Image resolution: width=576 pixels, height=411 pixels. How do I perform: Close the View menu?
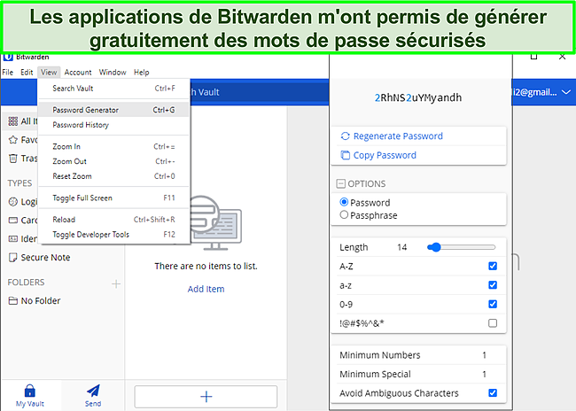click(x=49, y=72)
